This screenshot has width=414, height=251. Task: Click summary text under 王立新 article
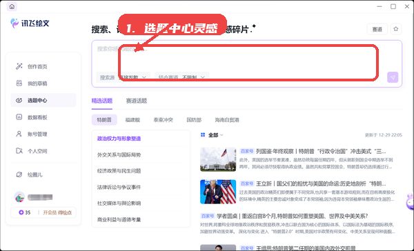(x=317, y=196)
